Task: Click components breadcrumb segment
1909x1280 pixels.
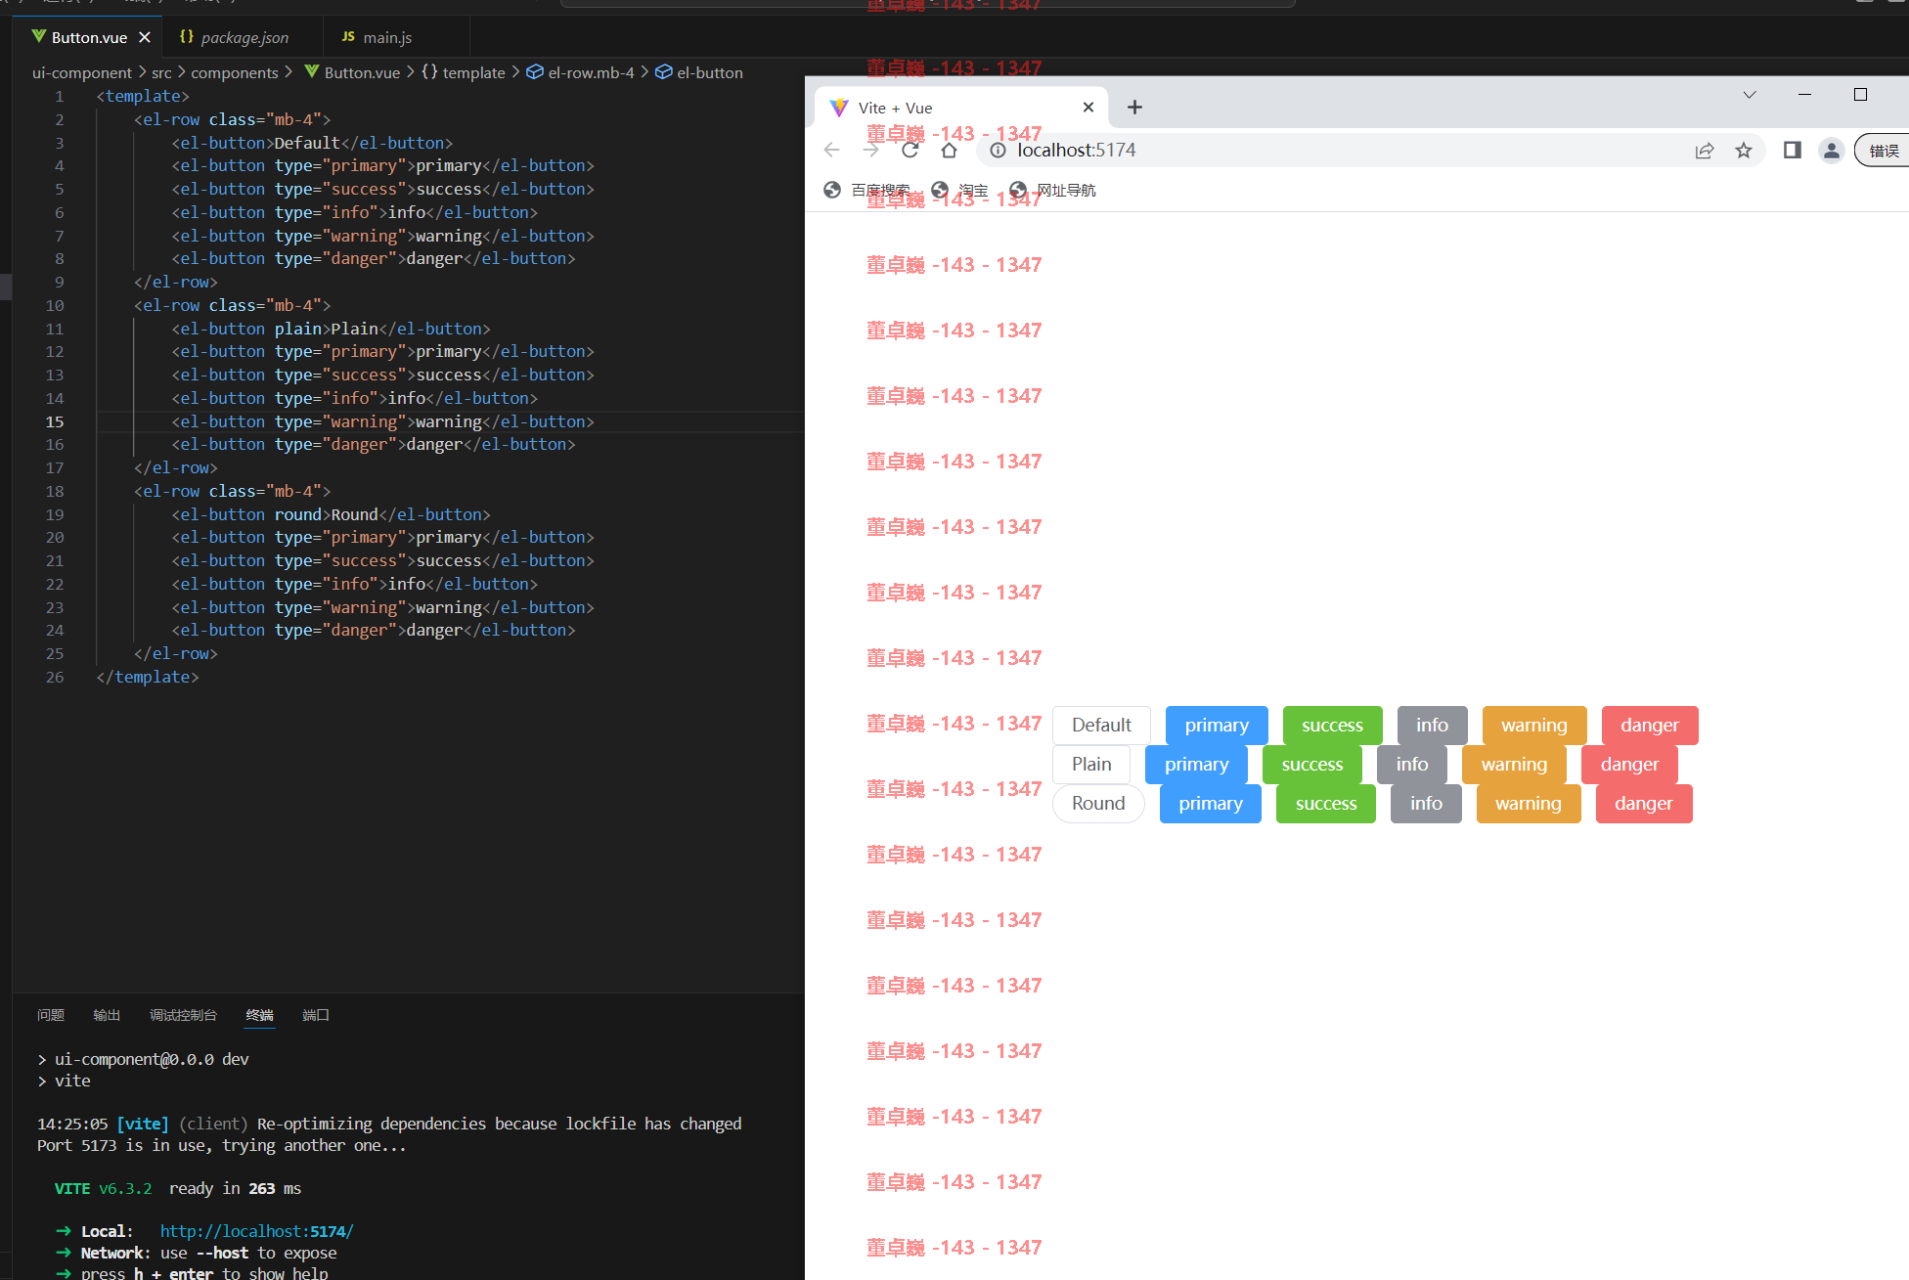Action: pos(235,72)
